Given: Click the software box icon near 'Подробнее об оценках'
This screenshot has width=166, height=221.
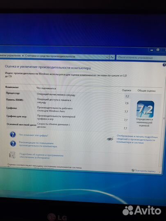Looking at the screenshot, I should click(x=12, y=155).
